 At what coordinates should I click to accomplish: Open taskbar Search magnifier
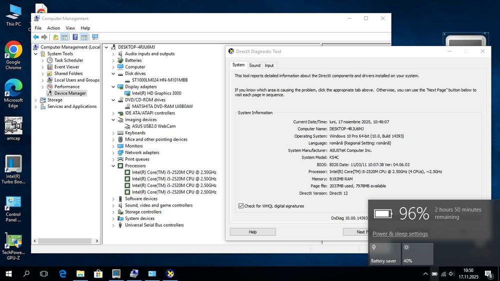pos(26,273)
